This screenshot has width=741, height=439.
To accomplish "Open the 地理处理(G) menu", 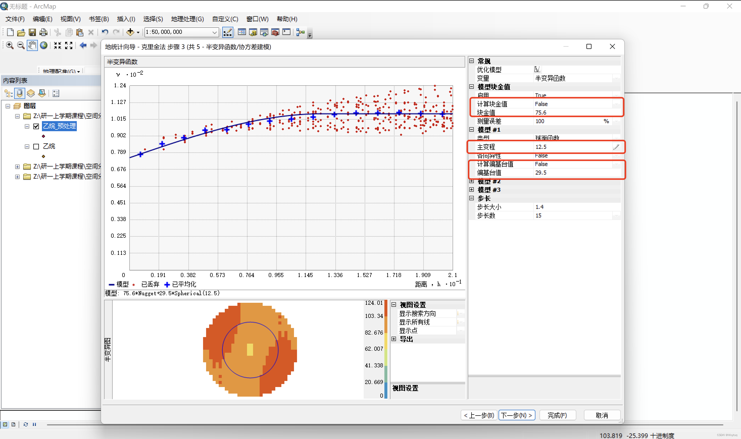I will pos(187,19).
